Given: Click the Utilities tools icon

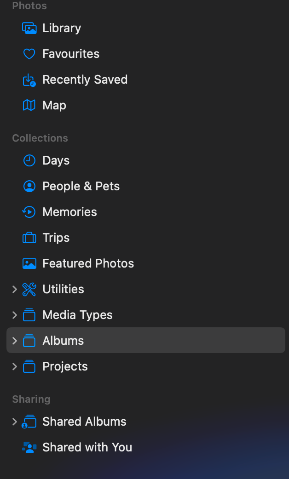Looking at the screenshot, I should 29,289.
